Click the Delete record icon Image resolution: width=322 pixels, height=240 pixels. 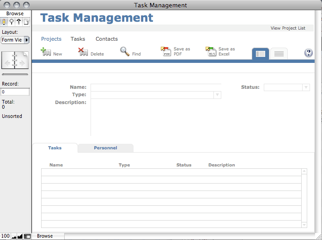click(x=83, y=52)
